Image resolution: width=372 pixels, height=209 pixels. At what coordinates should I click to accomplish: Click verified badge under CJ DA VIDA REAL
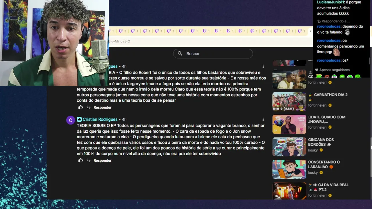(x=330, y=196)
